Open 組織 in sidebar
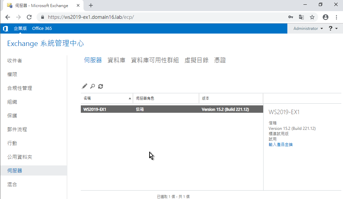Image resolution: width=343 pixels, height=199 pixels. click(12, 102)
